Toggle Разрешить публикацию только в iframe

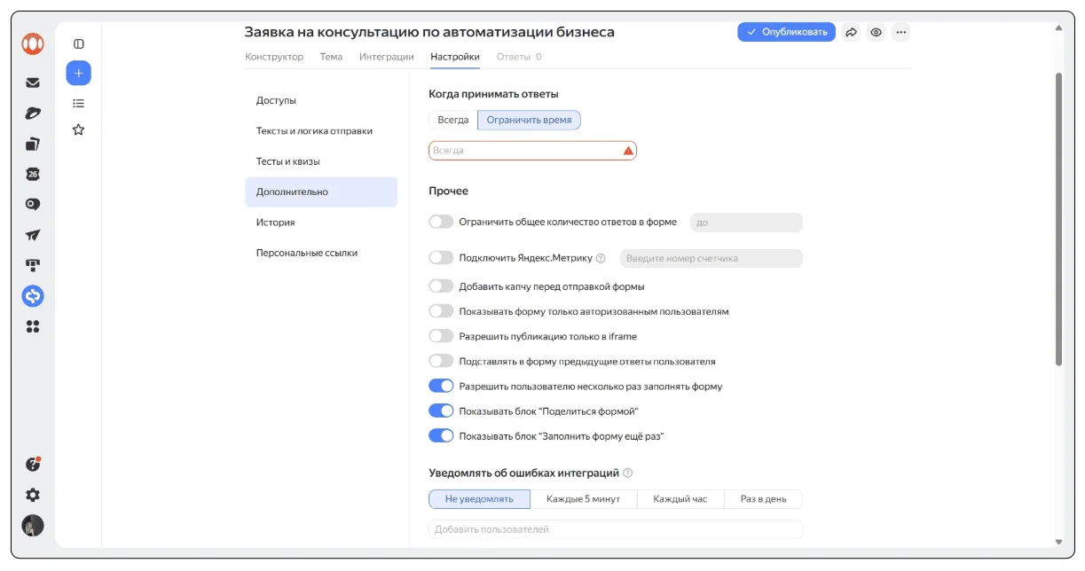point(441,336)
